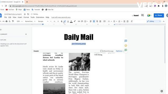Open the View menu
Viewport: 168px width, 94px height.
14,17
